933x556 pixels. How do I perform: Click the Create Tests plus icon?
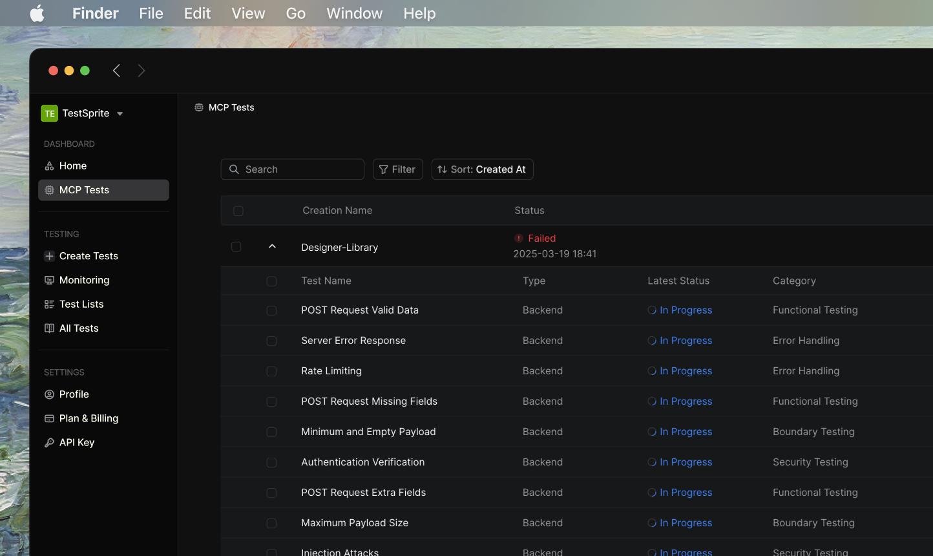[x=49, y=256]
